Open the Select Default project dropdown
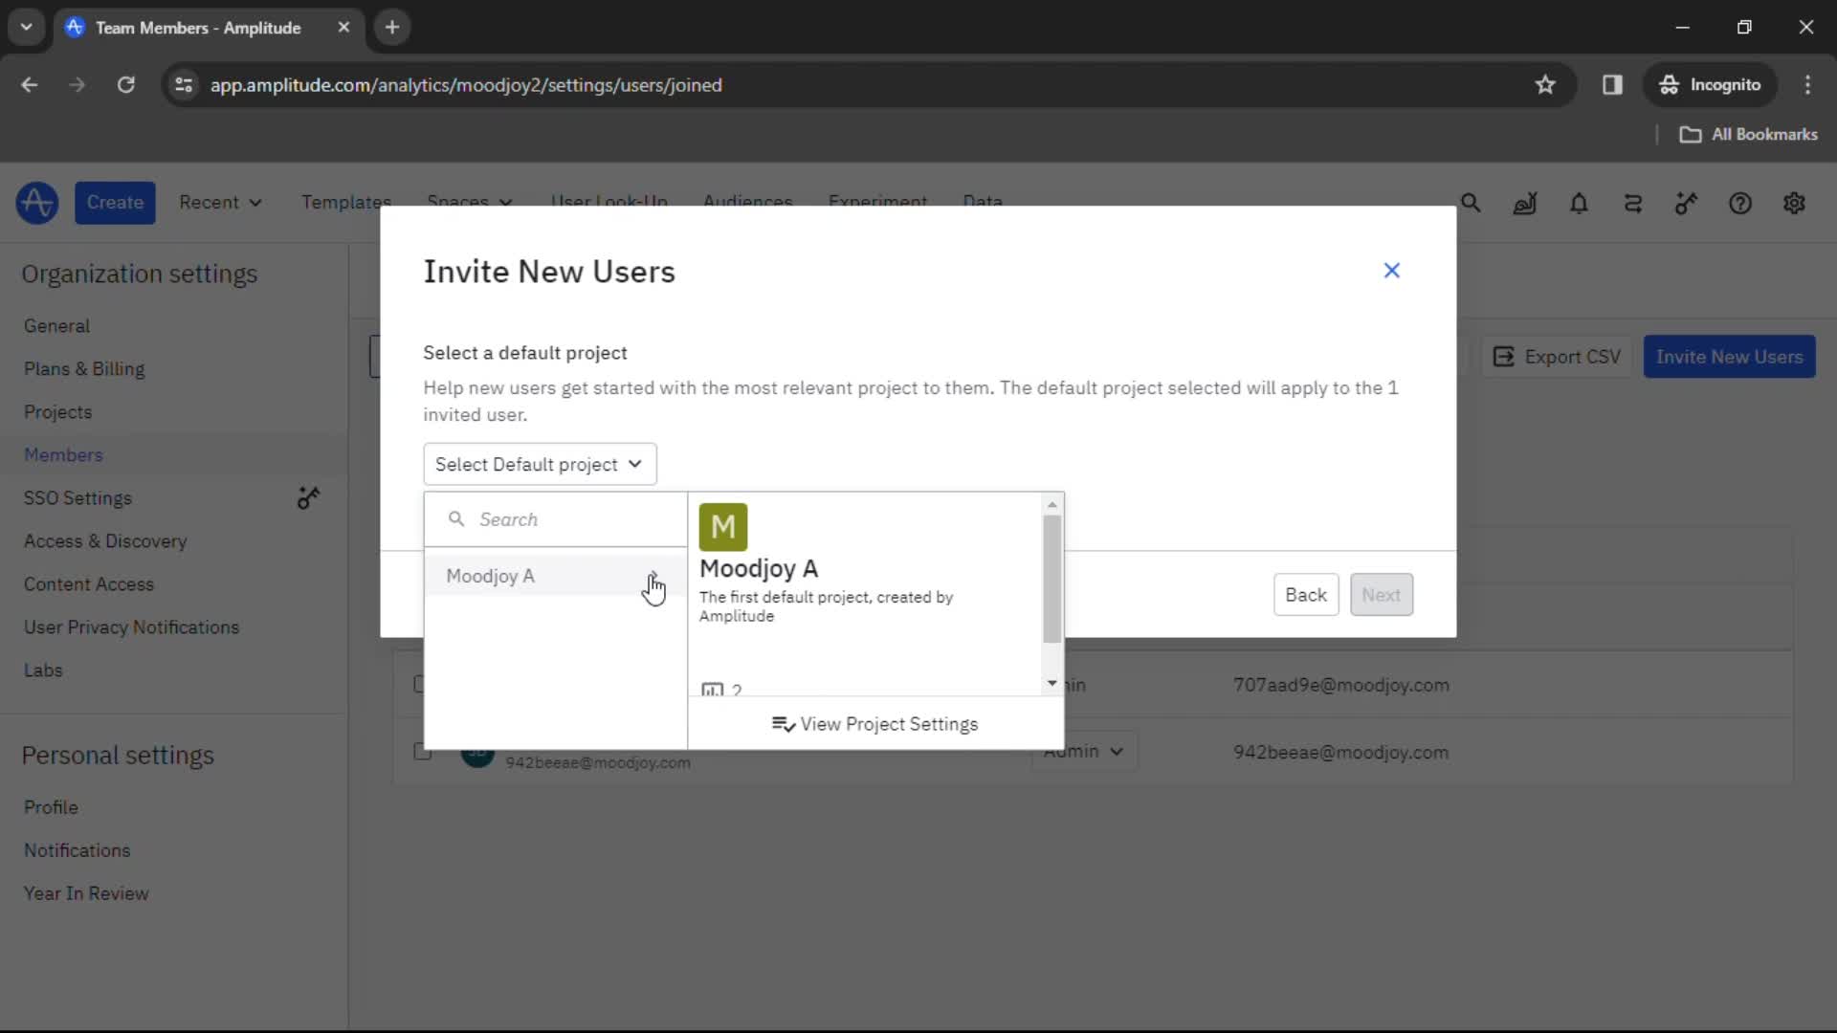 [x=540, y=464]
